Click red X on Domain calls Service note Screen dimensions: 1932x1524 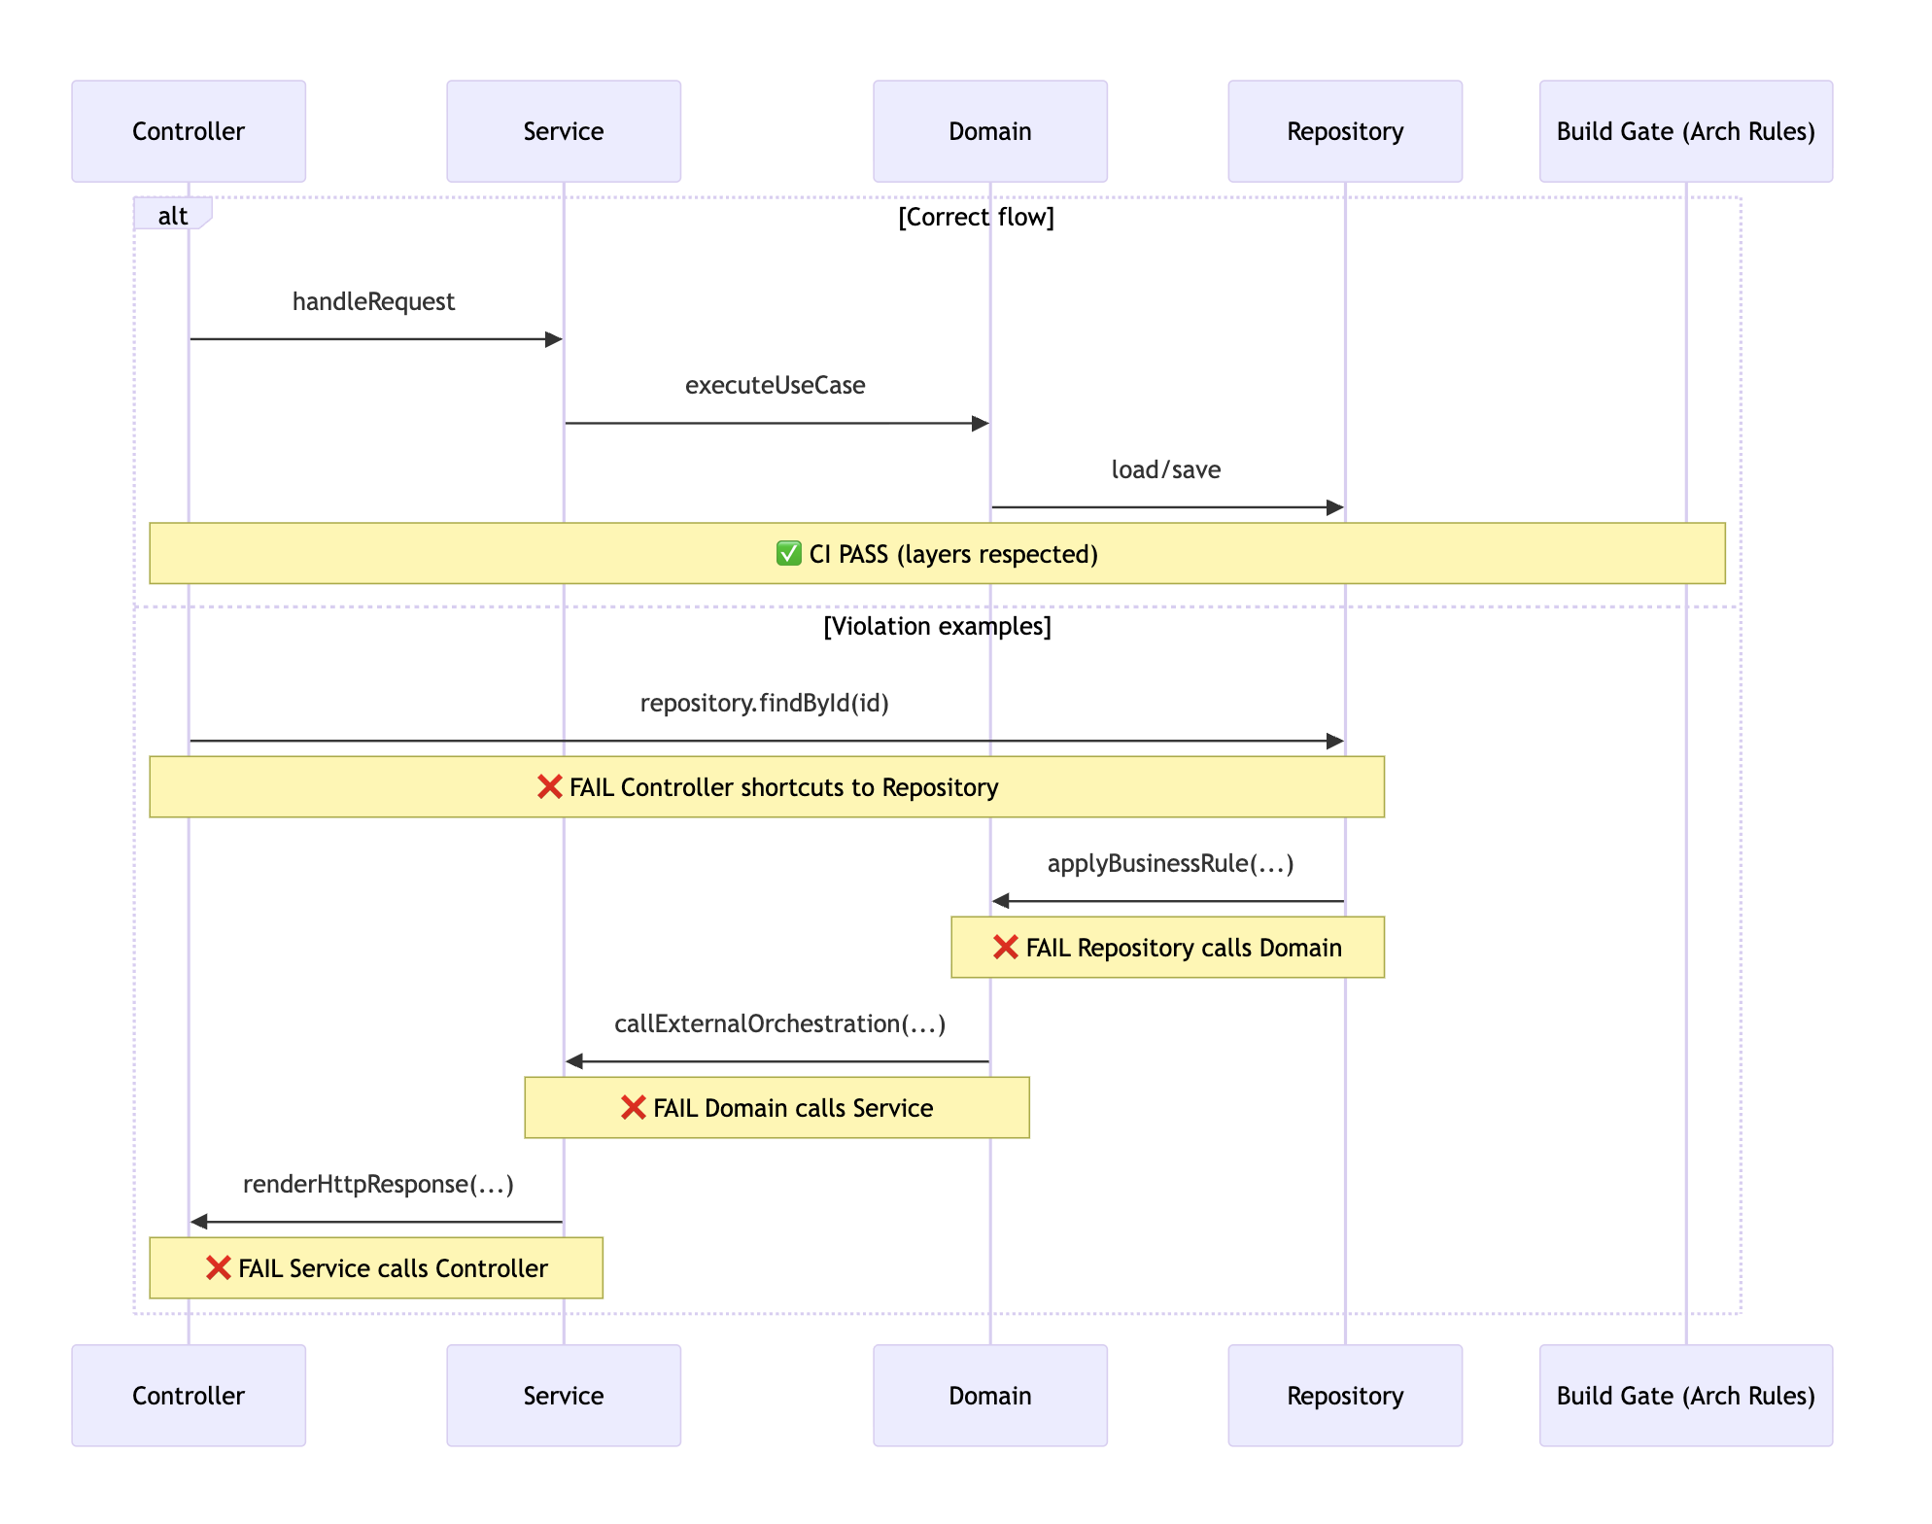pyautogui.click(x=634, y=1108)
